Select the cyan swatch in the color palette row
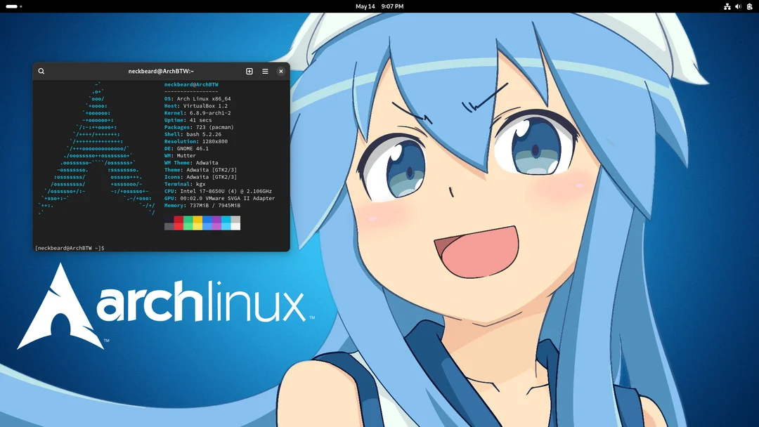This screenshot has height=427, width=759. pos(226,223)
